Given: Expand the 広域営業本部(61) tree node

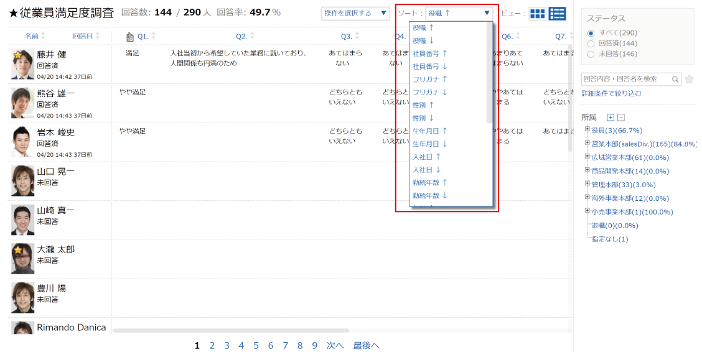Looking at the screenshot, I should click(x=587, y=157).
